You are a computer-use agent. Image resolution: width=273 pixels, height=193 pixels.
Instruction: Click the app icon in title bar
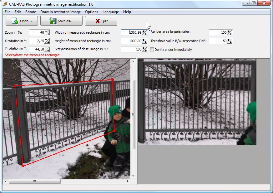5,4
